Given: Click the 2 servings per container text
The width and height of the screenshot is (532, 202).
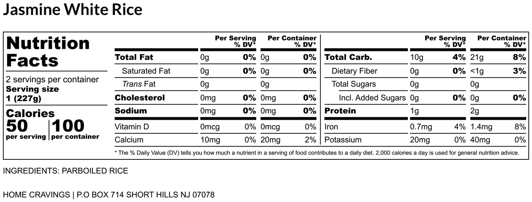Looking at the screenshot, I should [x=53, y=80].
